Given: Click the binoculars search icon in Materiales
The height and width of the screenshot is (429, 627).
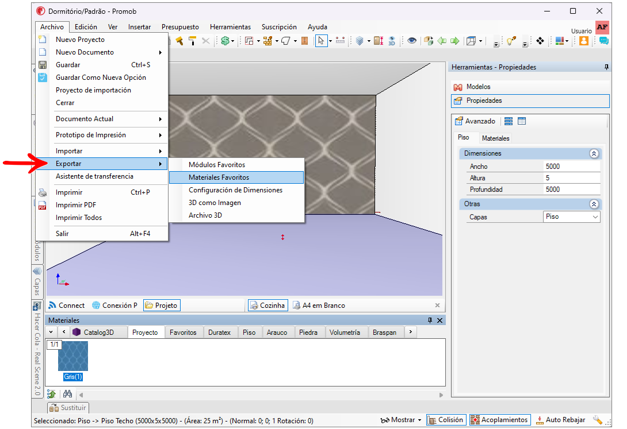Looking at the screenshot, I should coord(67,394).
